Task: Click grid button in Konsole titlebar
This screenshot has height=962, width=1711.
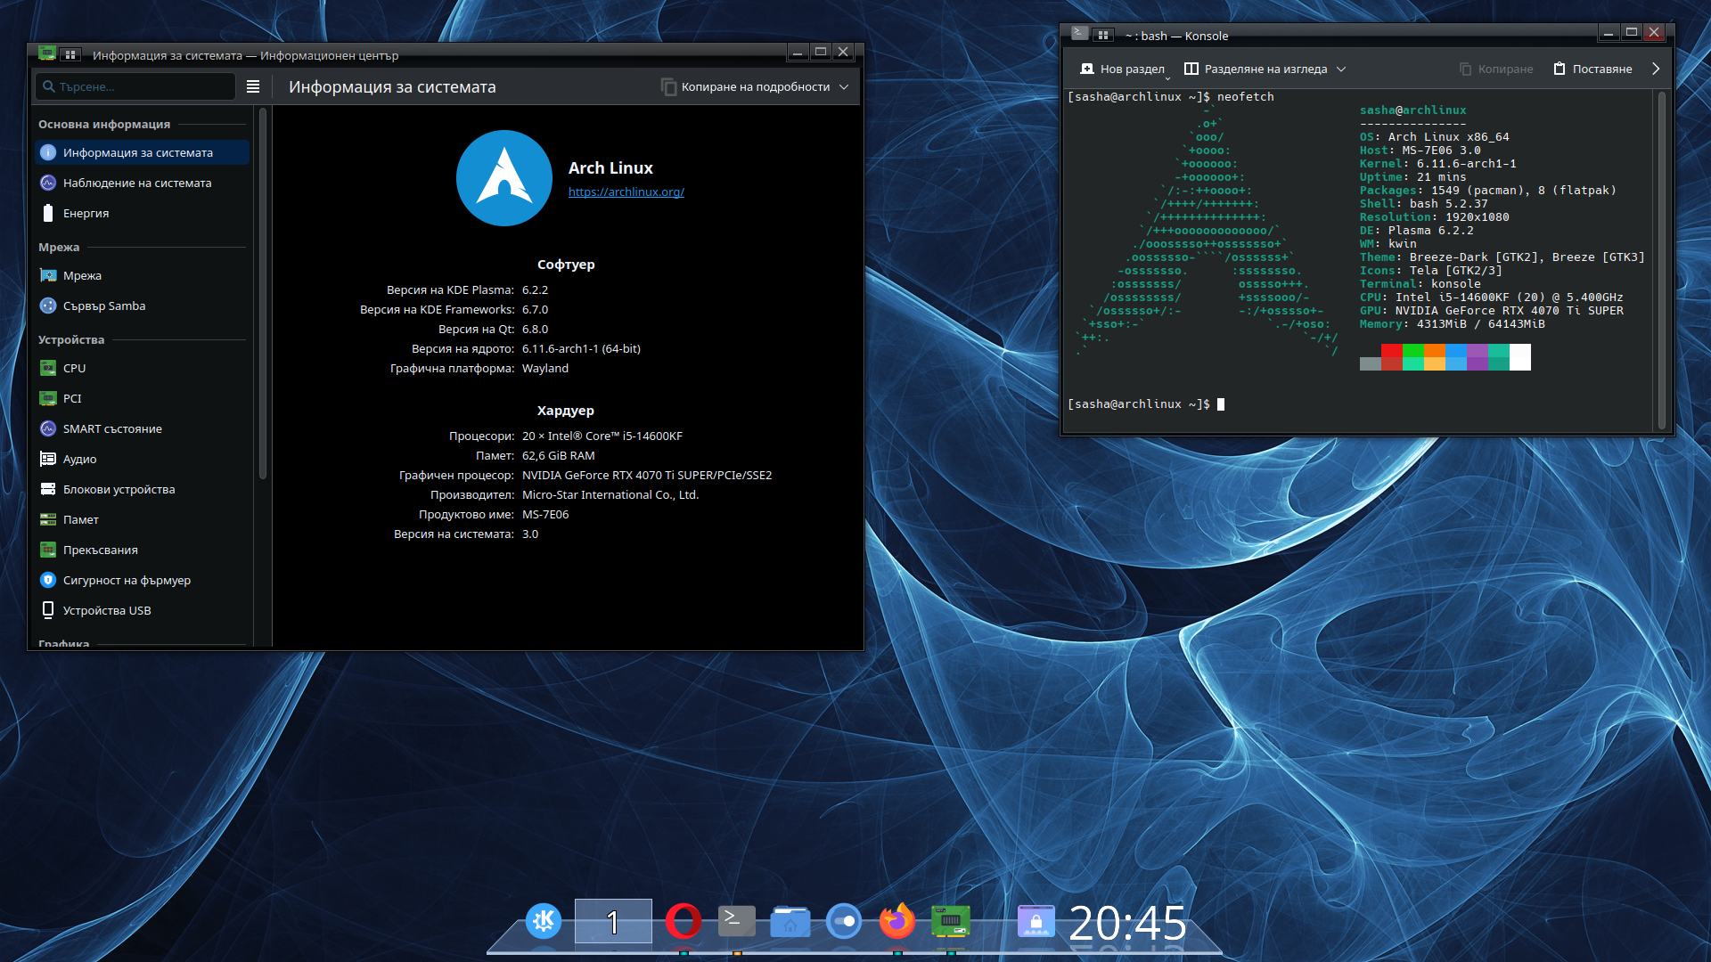Action: pos(1103,35)
